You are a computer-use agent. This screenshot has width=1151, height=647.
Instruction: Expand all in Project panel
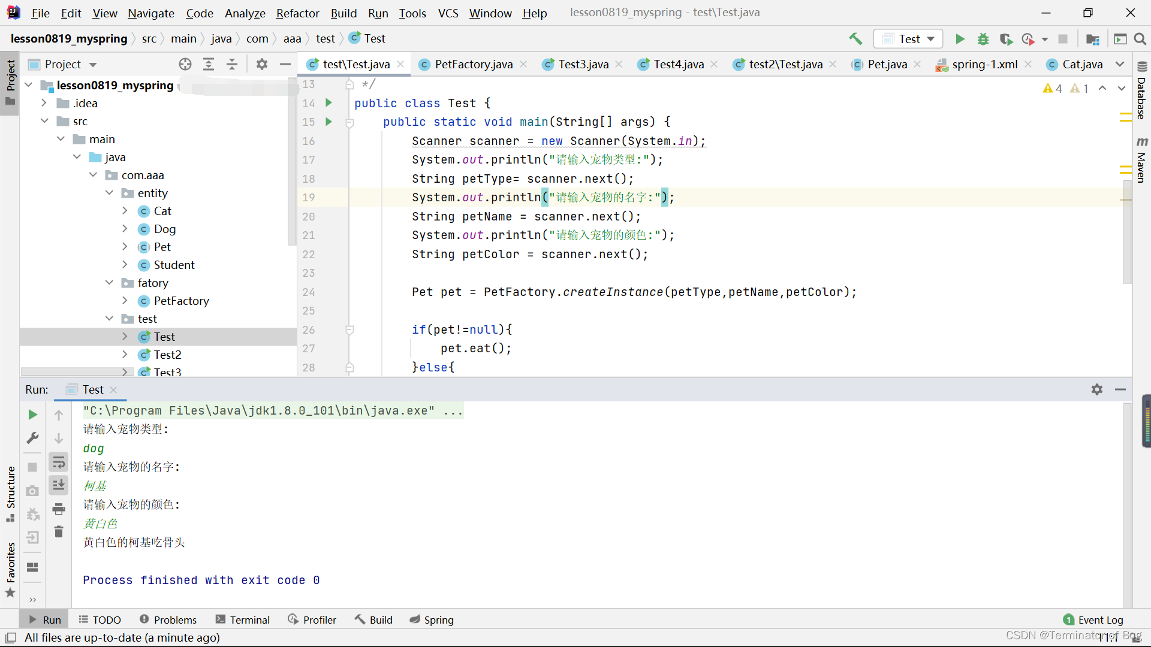209,64
